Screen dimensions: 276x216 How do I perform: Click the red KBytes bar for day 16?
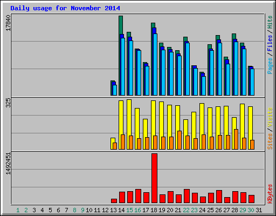(138, 196)
